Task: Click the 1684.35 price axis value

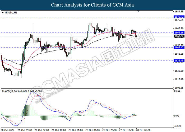Action: (179, 12)
